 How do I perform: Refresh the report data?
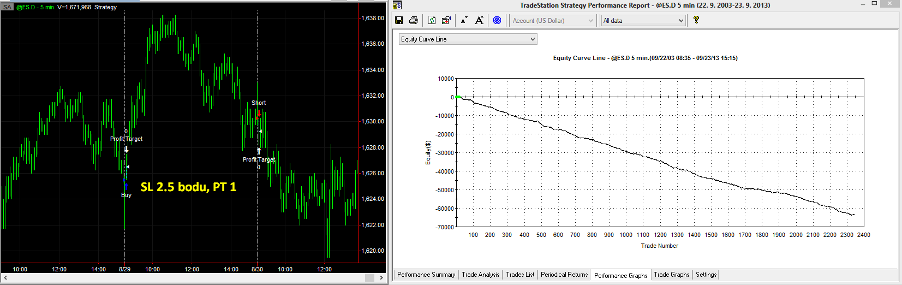click(x=432, y=20)
